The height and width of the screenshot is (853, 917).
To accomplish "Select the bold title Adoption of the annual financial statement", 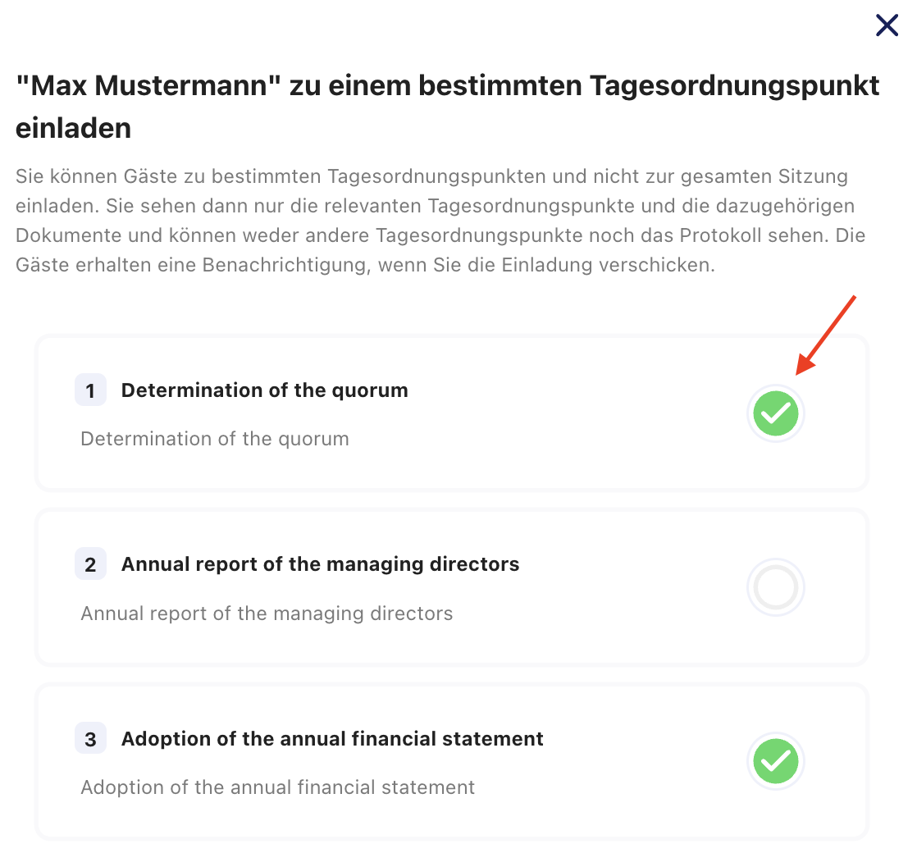I will [x=332, y=738].
